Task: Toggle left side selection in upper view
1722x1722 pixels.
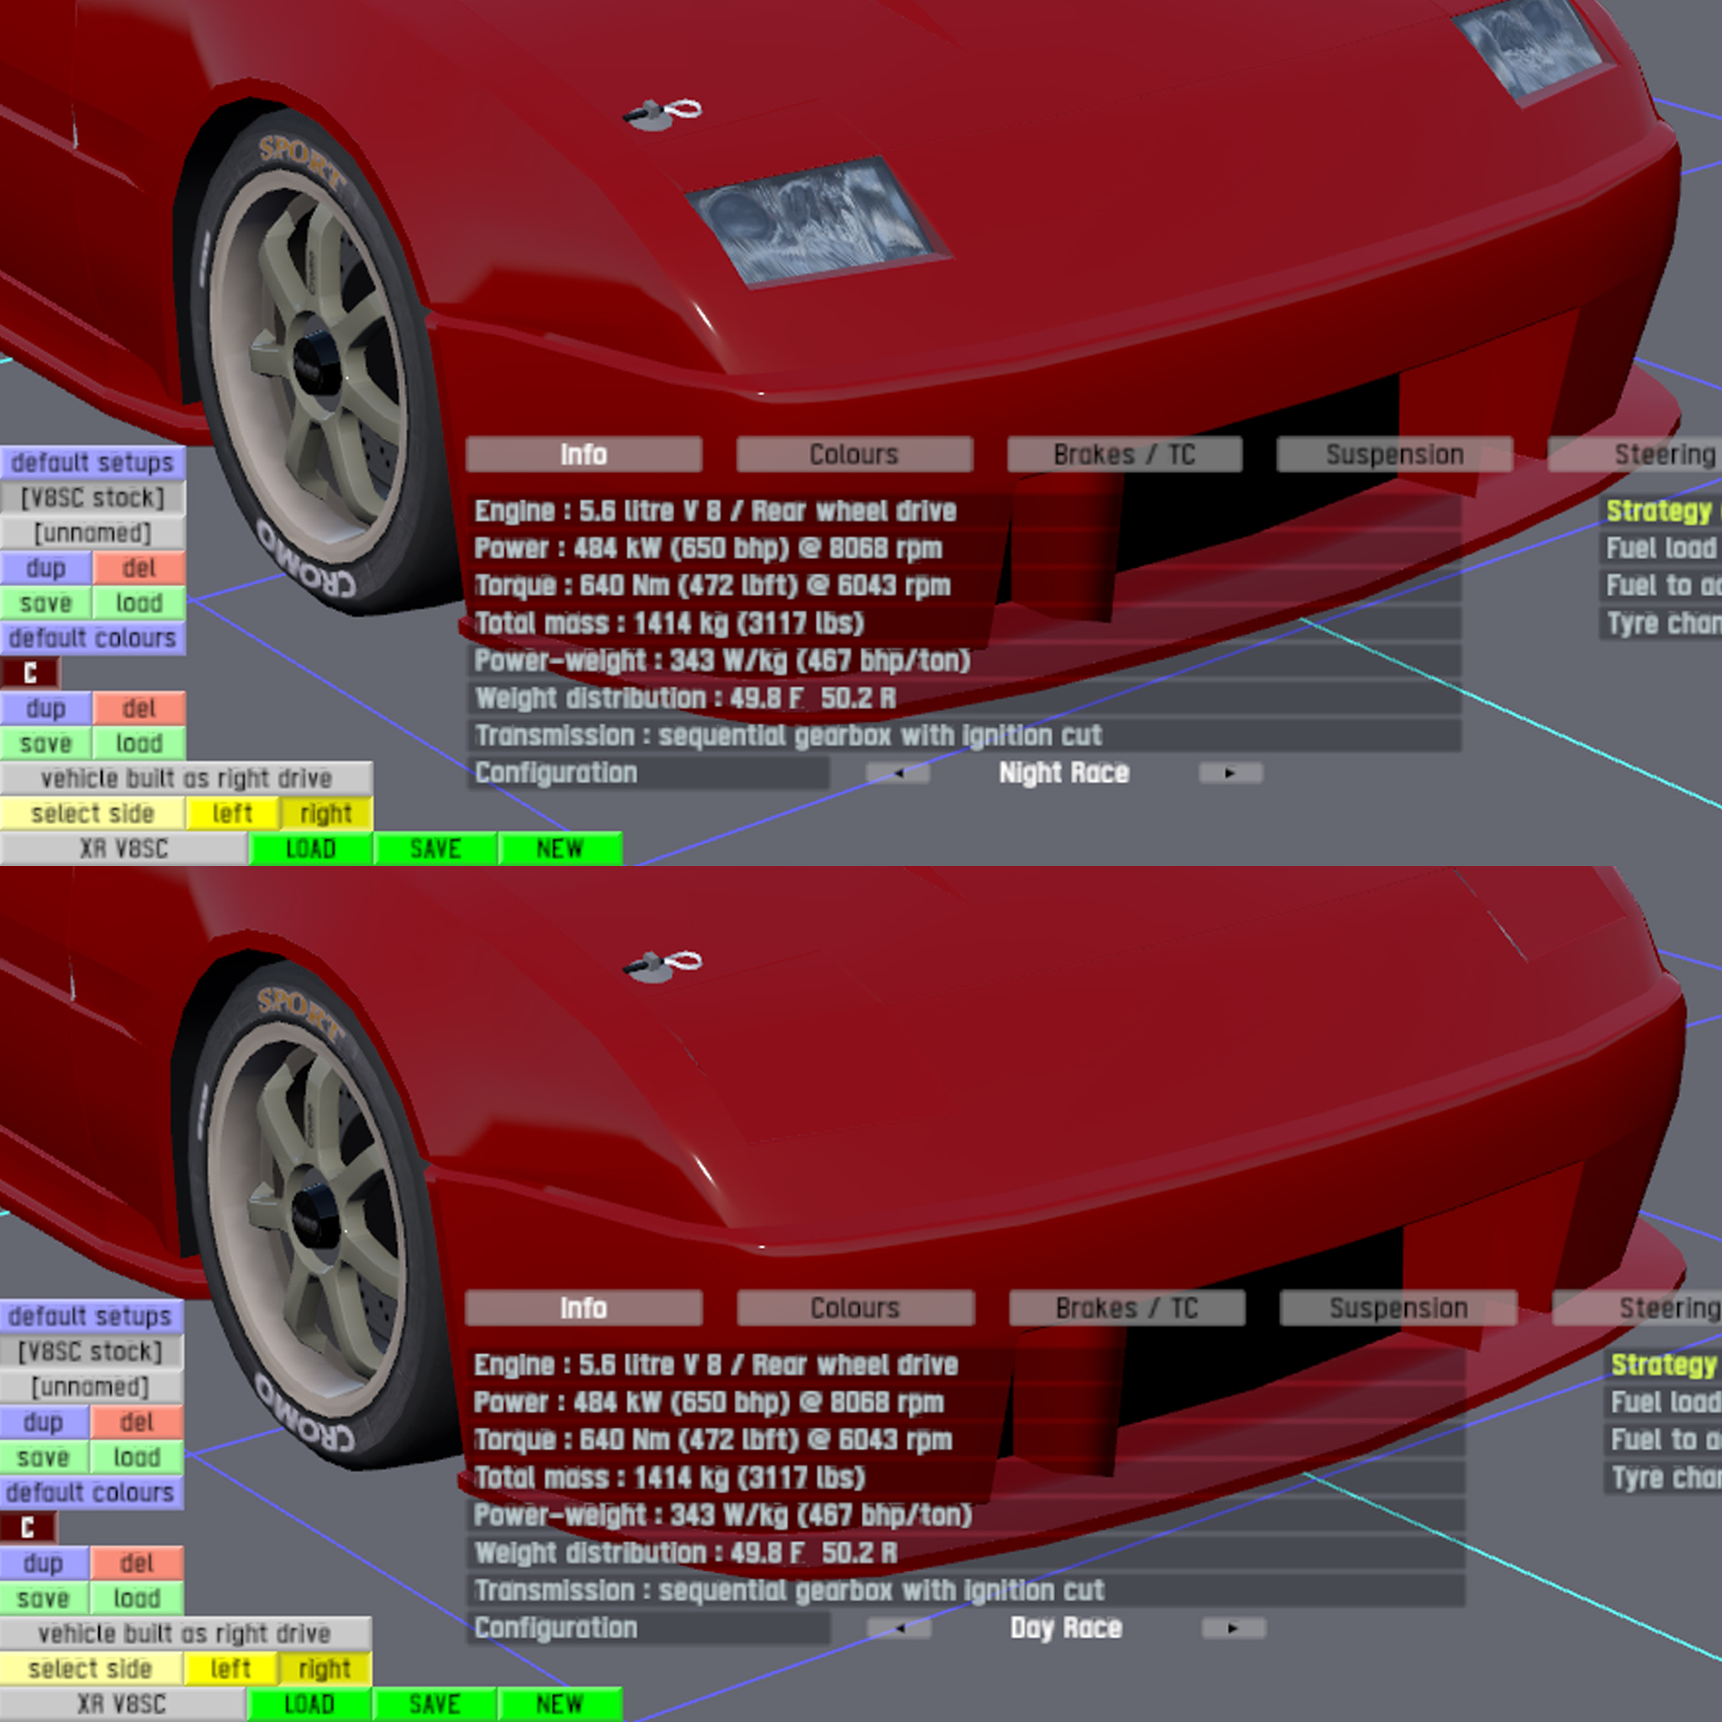Action: point(233,814)
